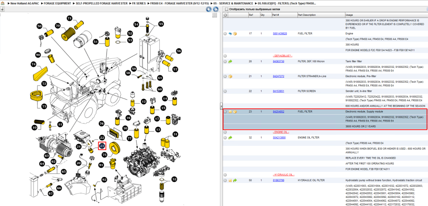Open part number 84254852 link

[x=279, y=112]
